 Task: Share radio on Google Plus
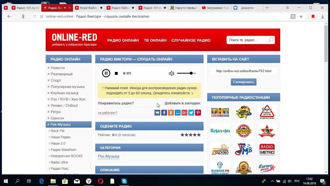184,112
